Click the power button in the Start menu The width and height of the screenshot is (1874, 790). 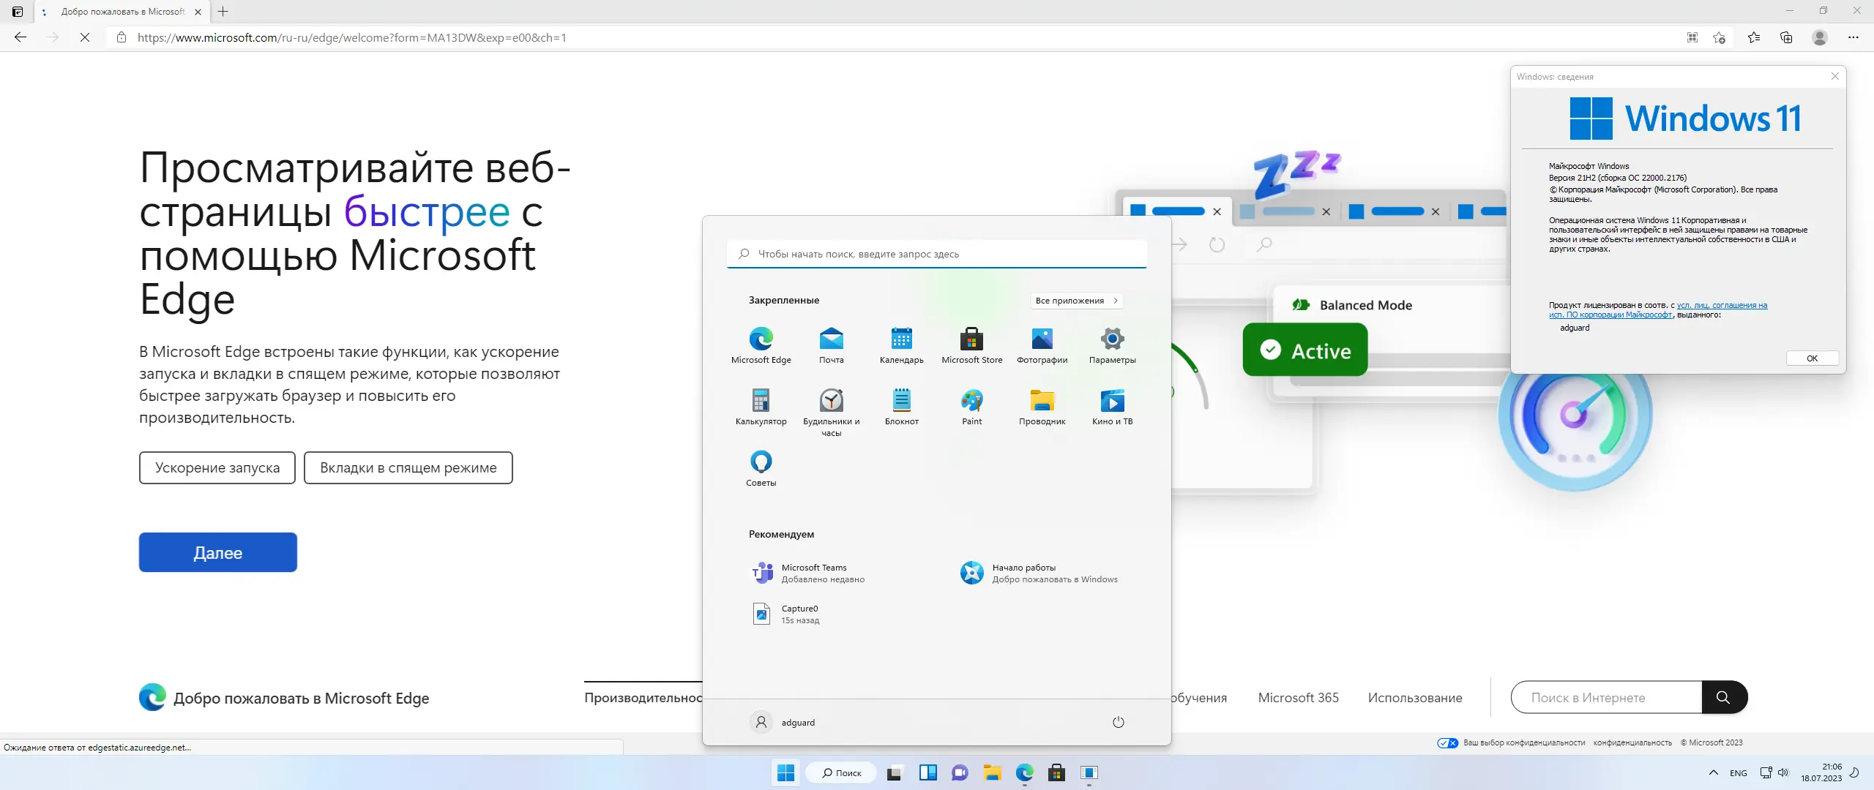click(x=1118, y=722)
